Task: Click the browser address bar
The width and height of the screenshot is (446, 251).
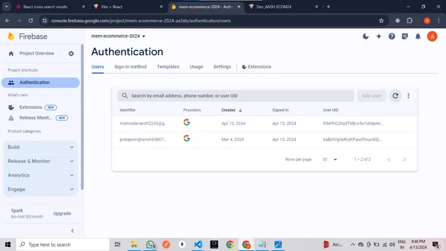Action: coord(211,20)
